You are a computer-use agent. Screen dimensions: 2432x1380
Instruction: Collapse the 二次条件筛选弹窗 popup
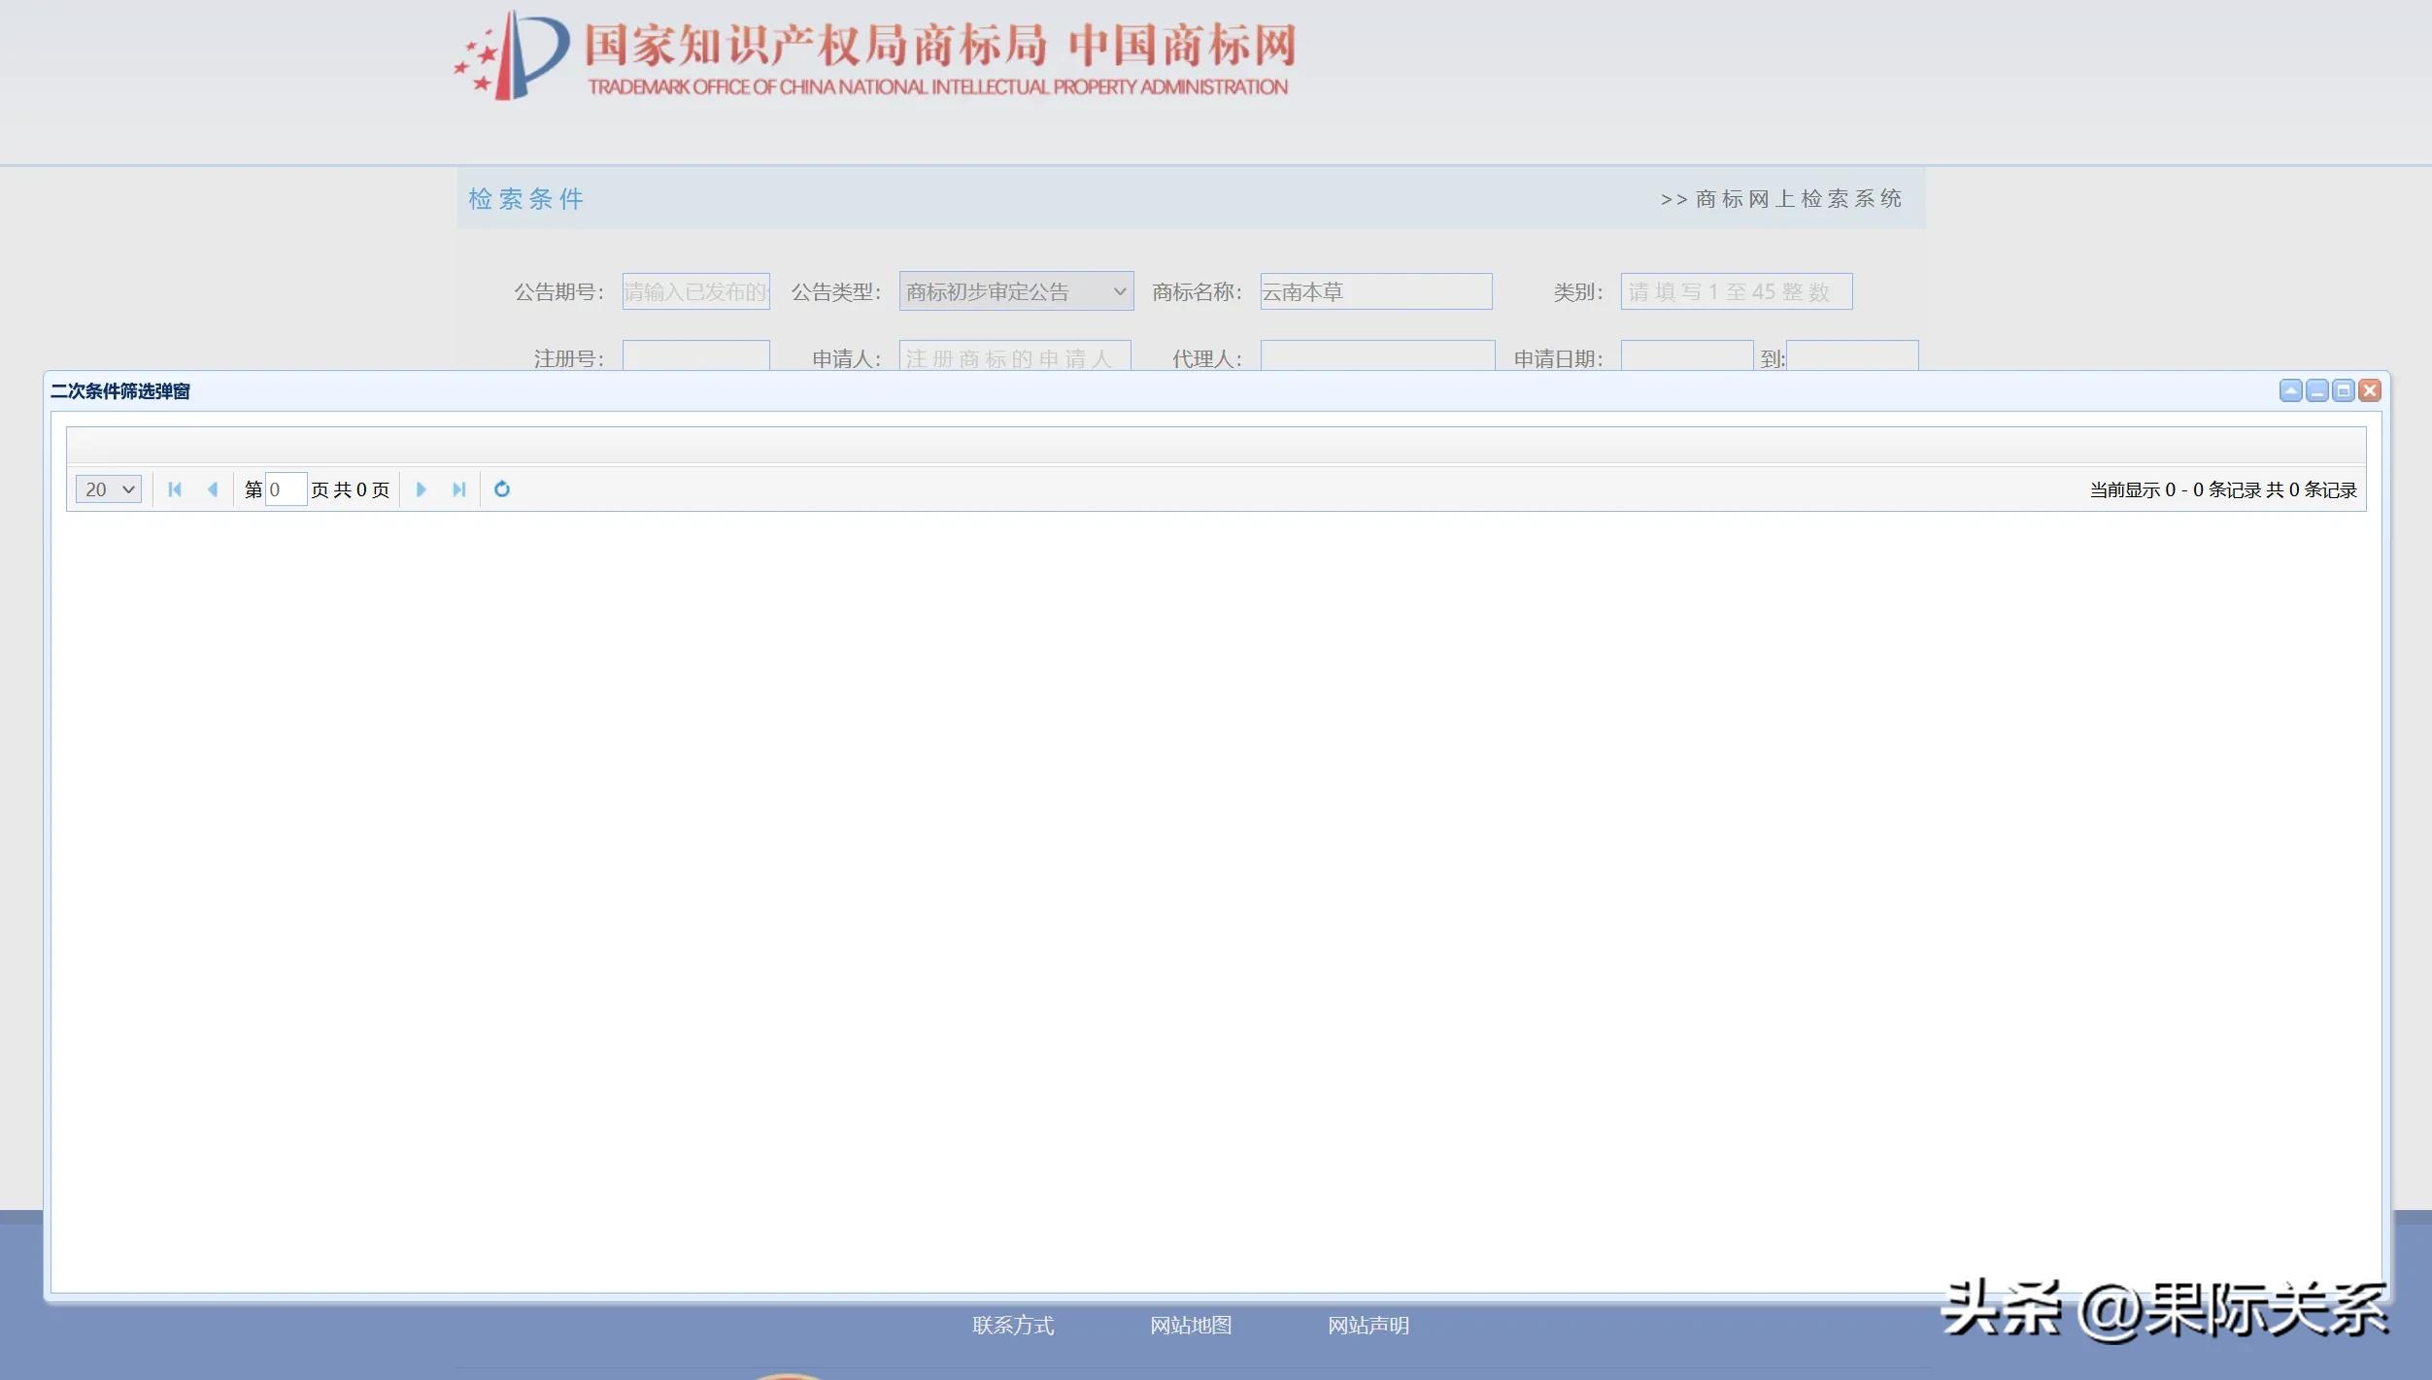point(2290,390)
